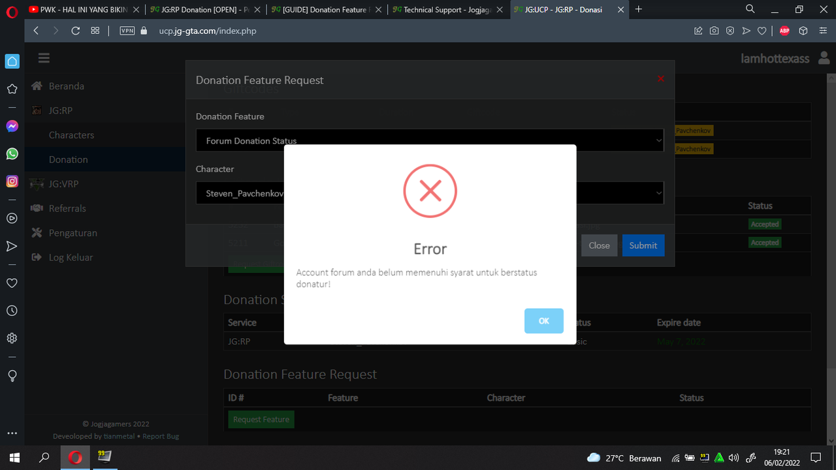Open the Windows notification center

(816, 458)
